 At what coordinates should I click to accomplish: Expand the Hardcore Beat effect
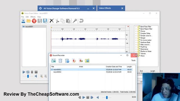pyautogui.click(x=136, y=42)
